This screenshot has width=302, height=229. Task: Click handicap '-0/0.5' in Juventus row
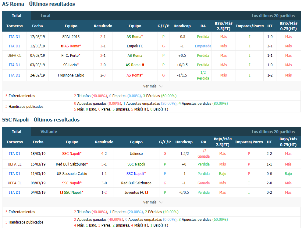click(x=184, y=192)
